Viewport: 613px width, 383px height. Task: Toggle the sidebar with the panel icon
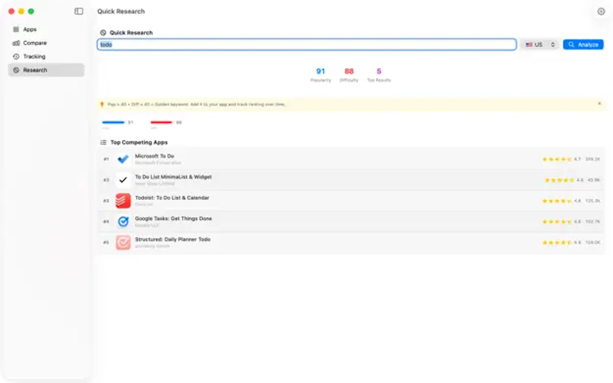(x=79, y=11)
